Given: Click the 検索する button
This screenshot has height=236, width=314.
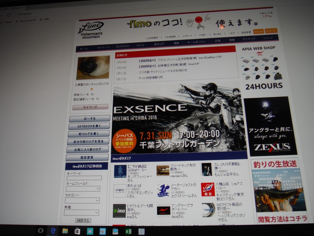Looking at the screenshot, I should pyautogui.click(x=83, y=221).
